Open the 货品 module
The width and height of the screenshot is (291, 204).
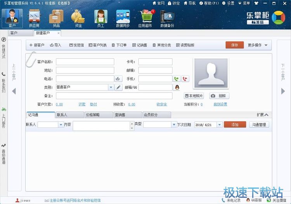(56, 18)
